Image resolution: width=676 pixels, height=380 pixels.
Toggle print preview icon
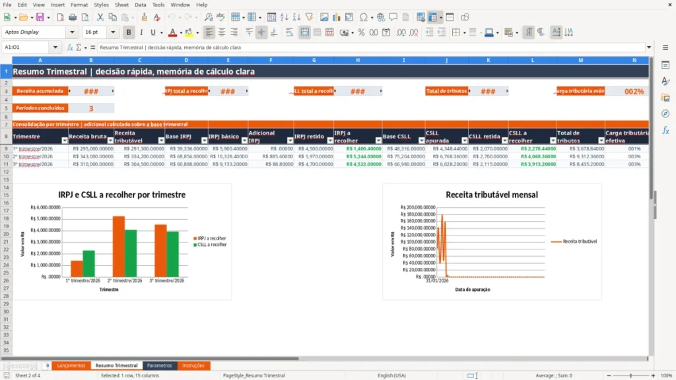85,17
